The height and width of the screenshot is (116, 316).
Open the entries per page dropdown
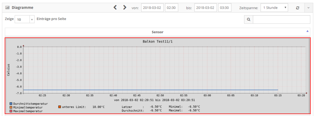[25, 19]
